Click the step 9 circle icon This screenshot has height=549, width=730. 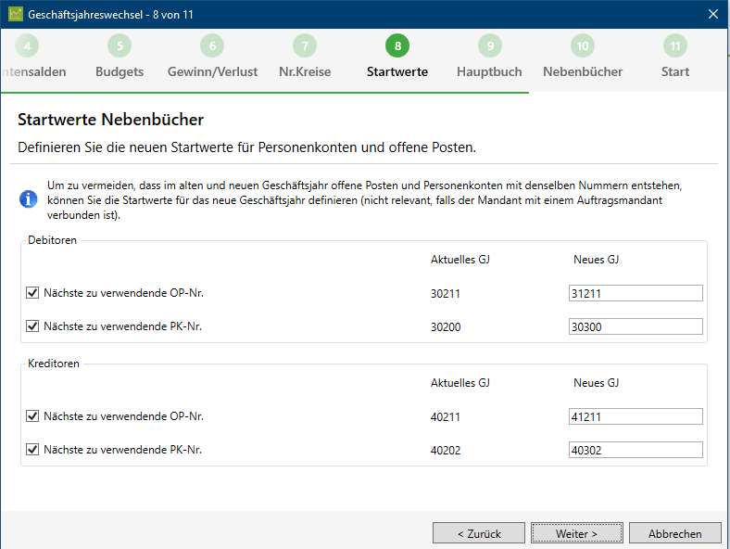[x=490, y=45]
